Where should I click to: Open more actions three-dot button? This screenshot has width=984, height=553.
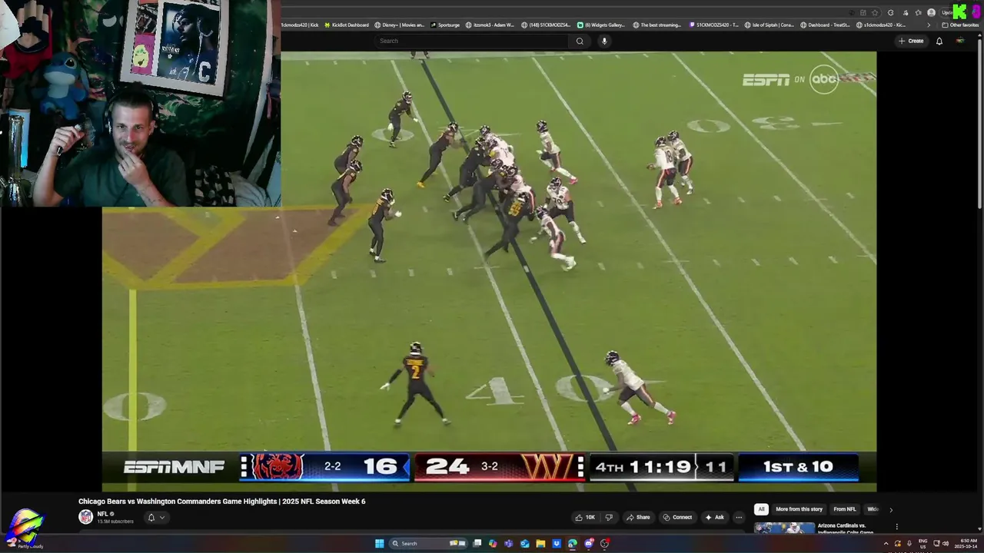click(x=739, y=517)
